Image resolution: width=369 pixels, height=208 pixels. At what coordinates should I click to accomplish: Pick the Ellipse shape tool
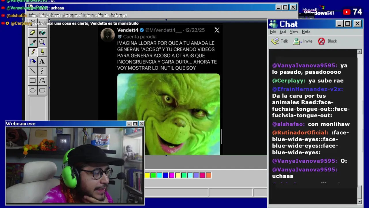(32, 90)
